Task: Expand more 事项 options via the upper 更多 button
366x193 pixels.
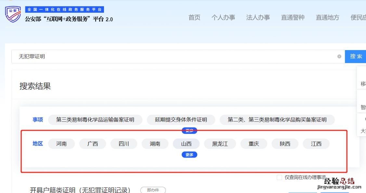Action: [x=189, y=131]
